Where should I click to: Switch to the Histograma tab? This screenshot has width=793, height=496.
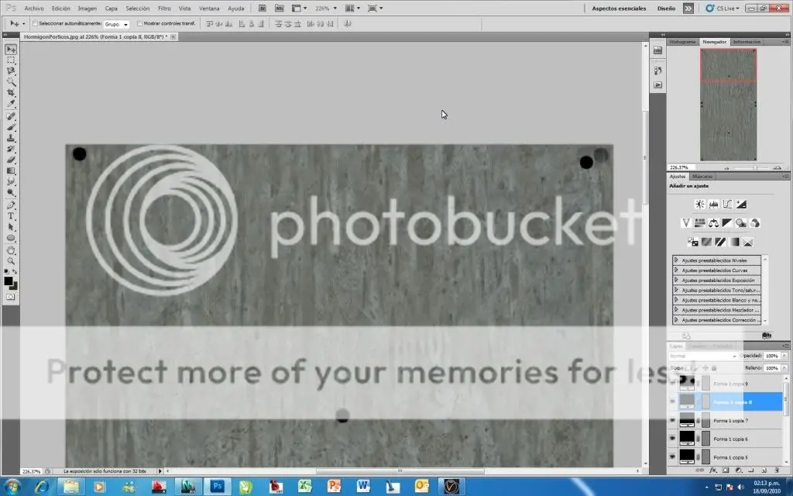tap(683, 42)
